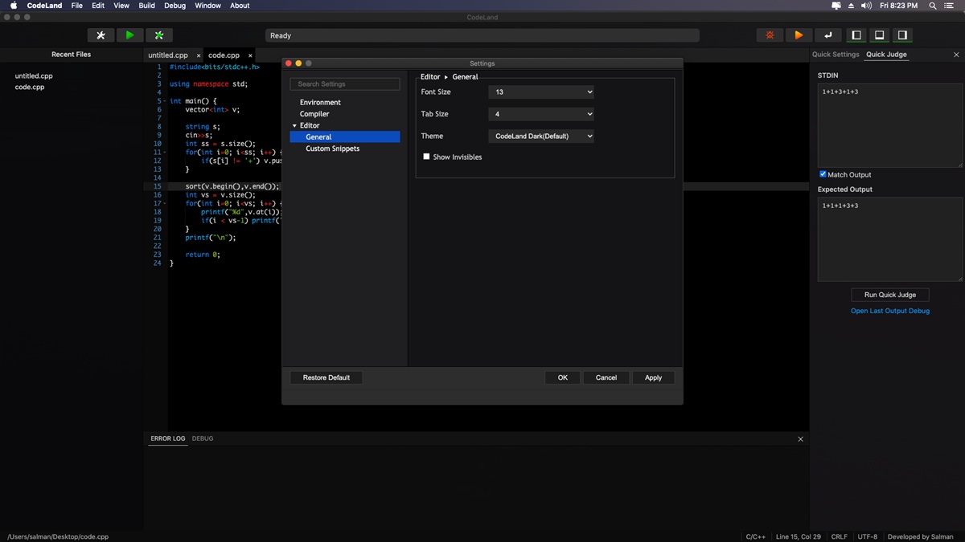Click the return-arrow step icon in toolbar
965x542 pixels.
(827, 35)
